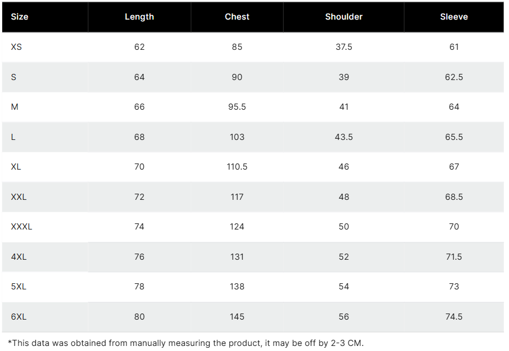Select the 5XL size row label
The height and width of the screenshot is (351, 509).
point(18,287)
